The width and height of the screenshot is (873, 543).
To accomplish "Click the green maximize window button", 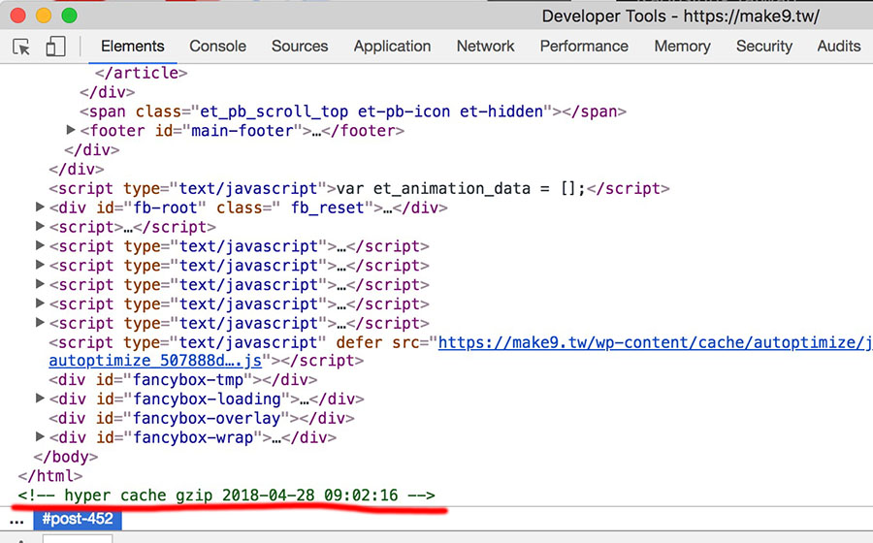I will pyautogui.click(x=69, y=16).
